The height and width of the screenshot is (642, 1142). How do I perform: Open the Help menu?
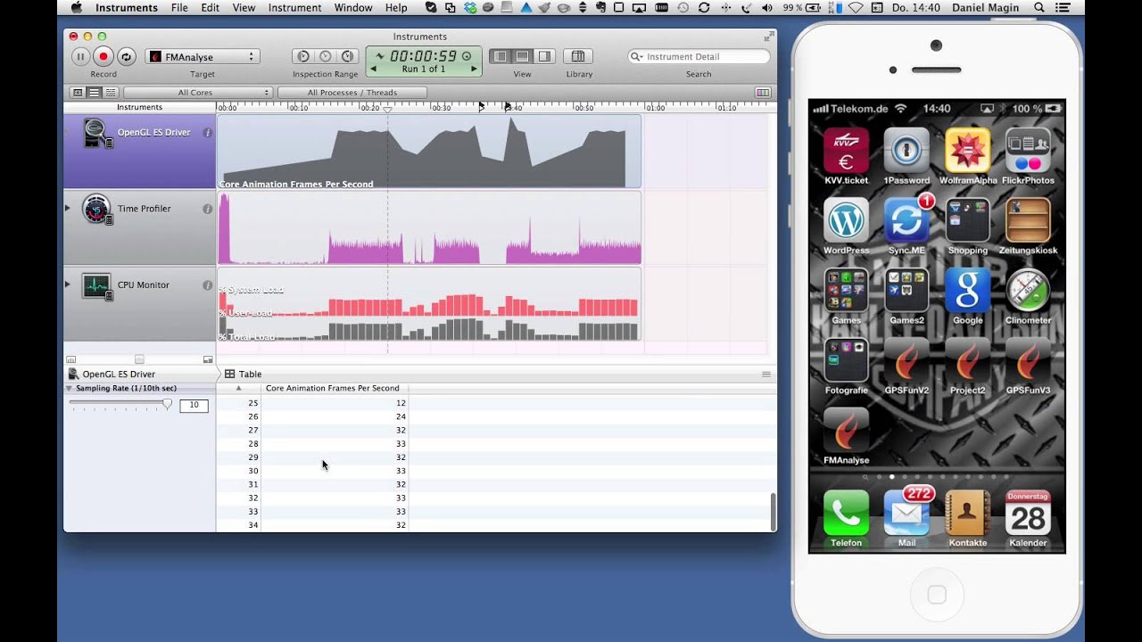pyautogui.click(x=396, y=8)
